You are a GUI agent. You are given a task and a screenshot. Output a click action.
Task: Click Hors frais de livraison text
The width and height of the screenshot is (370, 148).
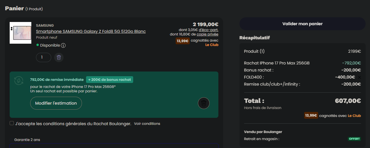click(263, 108)
